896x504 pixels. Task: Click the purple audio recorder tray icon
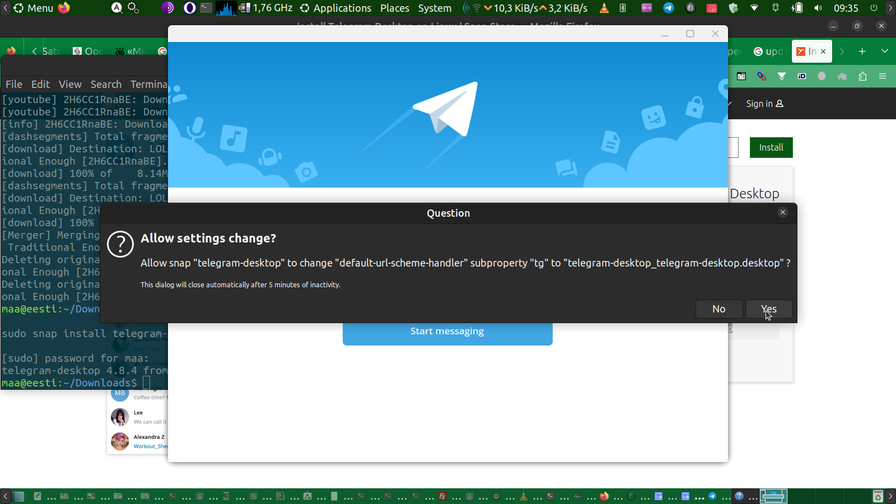coord(647,8)
